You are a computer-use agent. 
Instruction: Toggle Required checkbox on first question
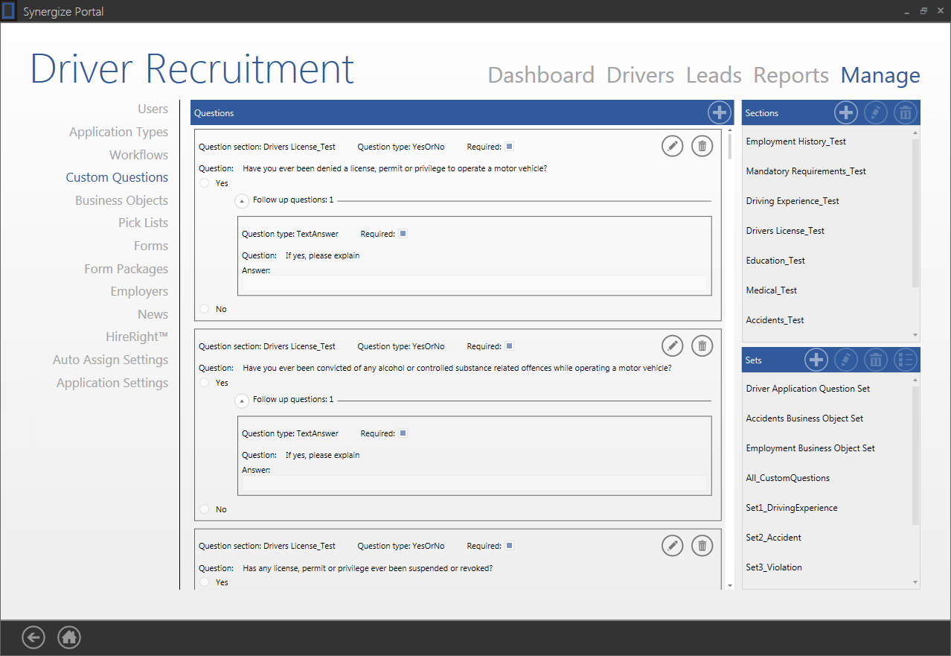(x=510, y=147)
